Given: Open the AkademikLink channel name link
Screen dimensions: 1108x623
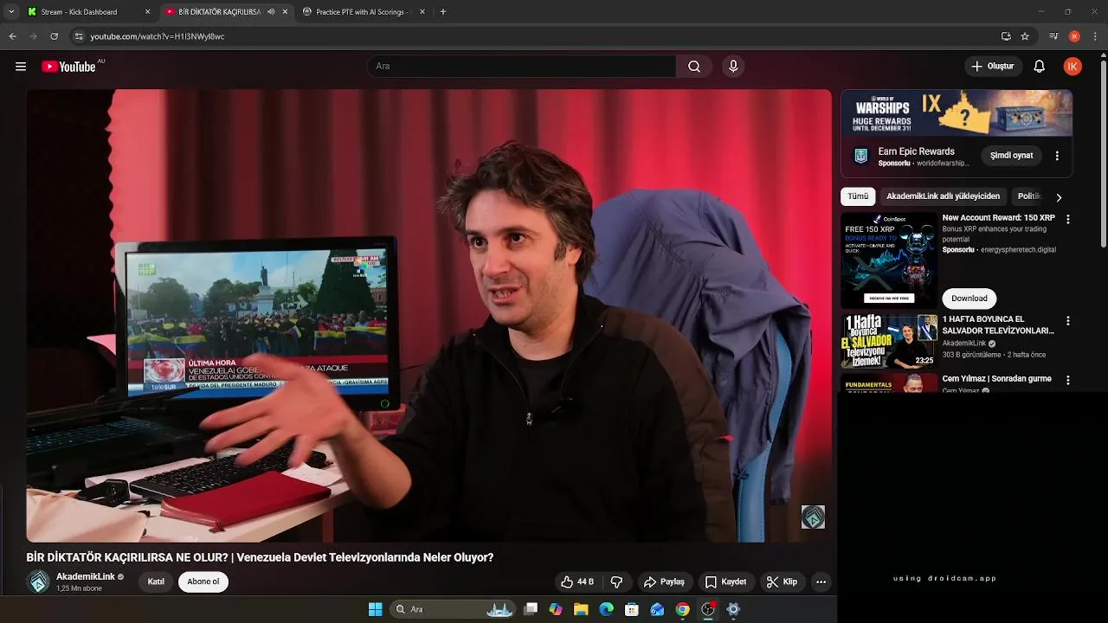Looking at the screenshot, I should (86, 577).
